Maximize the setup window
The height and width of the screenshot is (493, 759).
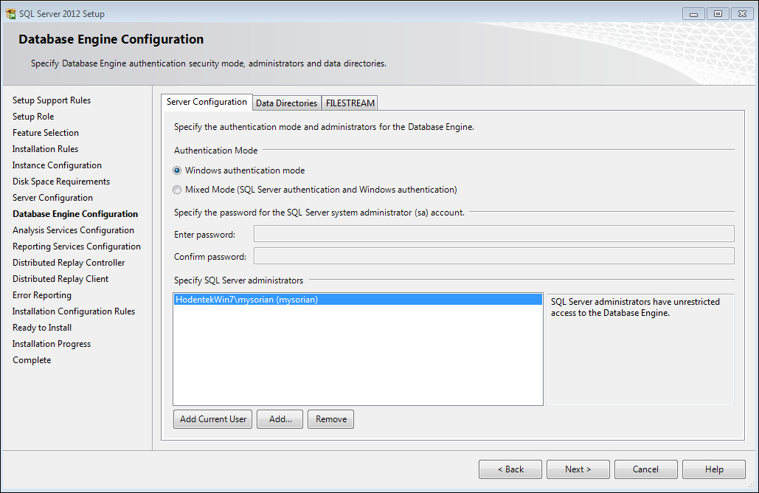[716, 13]
